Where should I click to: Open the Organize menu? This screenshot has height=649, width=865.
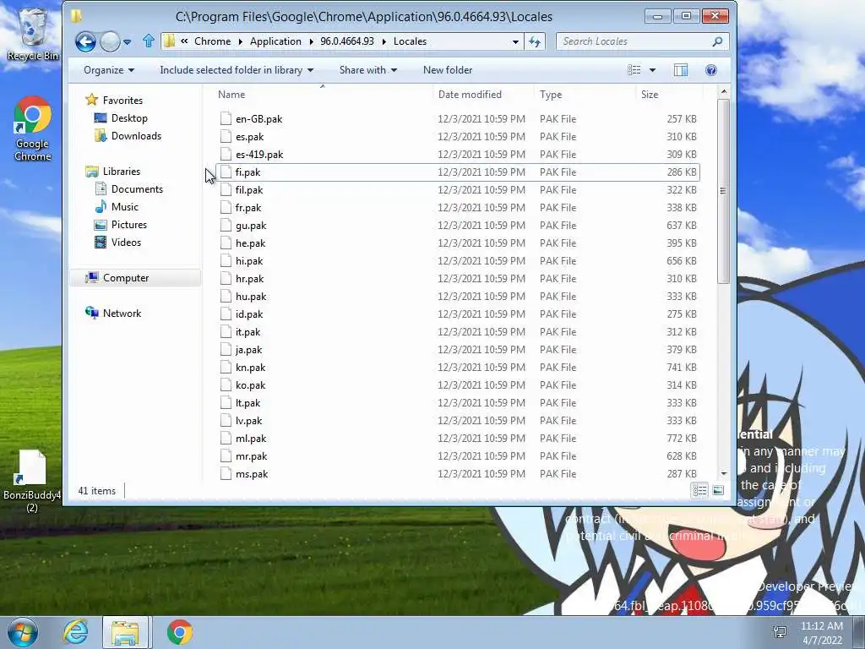[109, 70]
